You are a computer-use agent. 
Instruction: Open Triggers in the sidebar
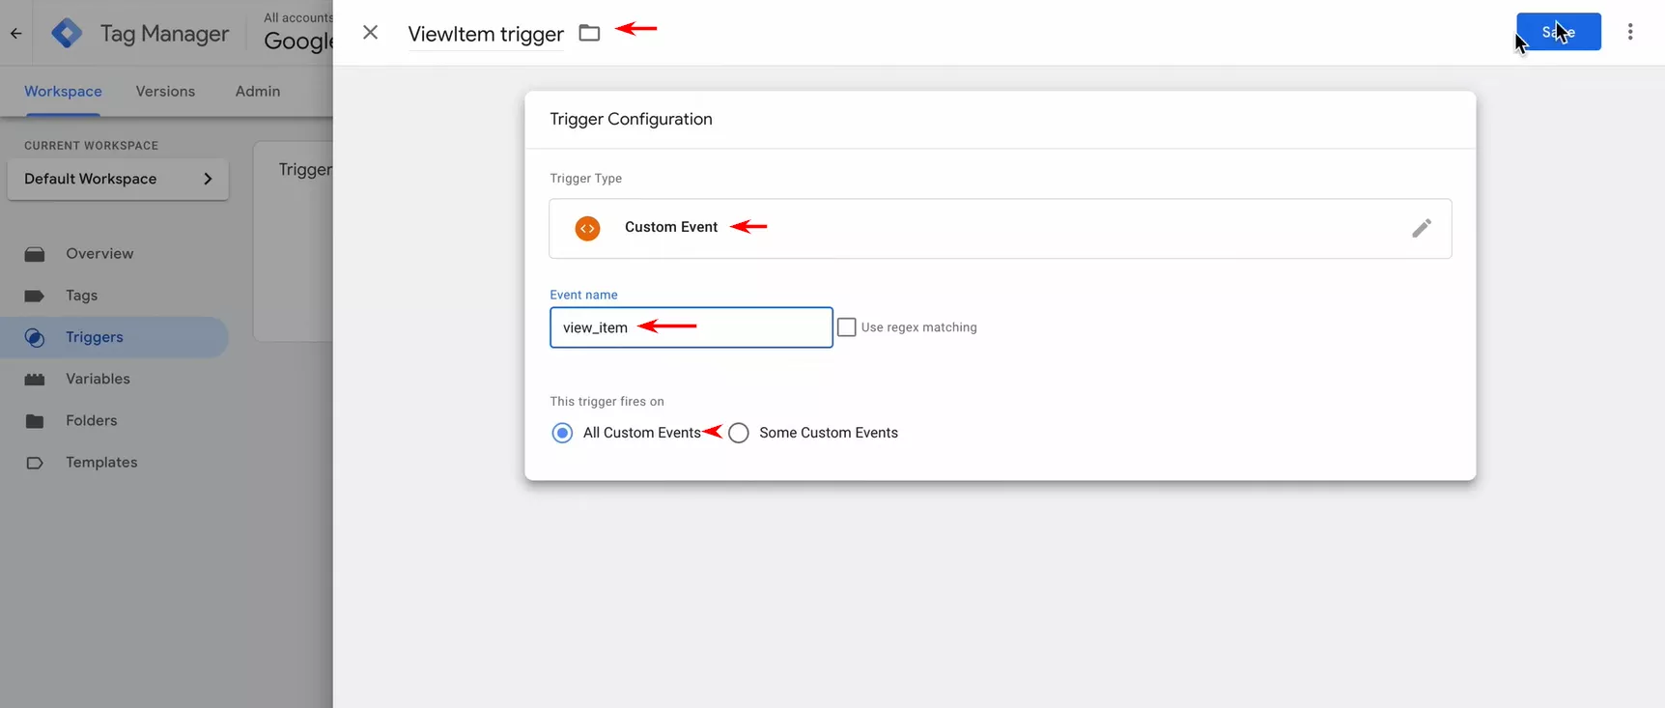coord(114,337)
